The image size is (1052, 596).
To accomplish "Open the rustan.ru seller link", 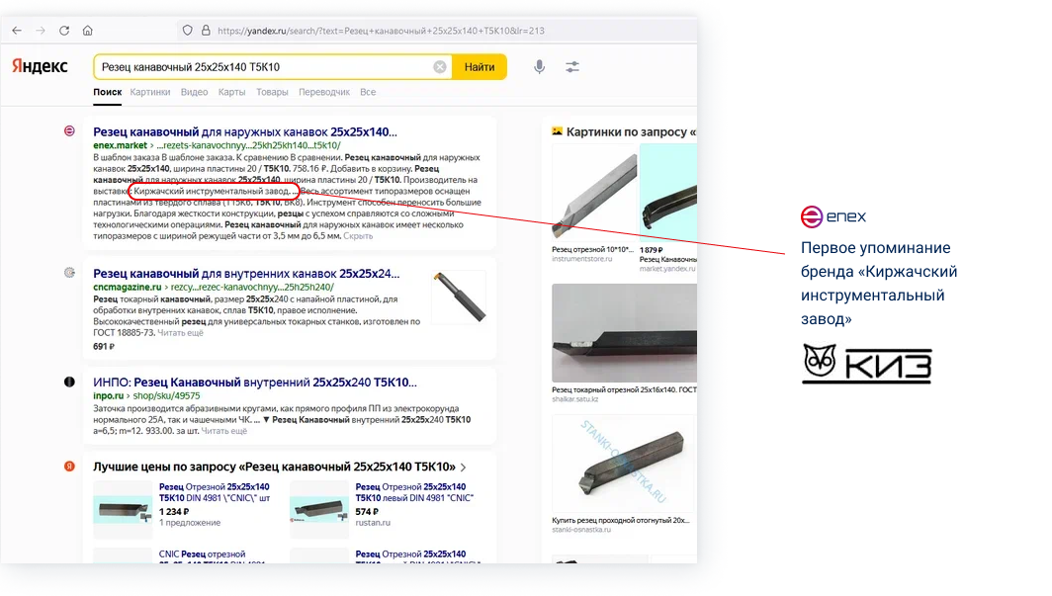I will point(373,523).
